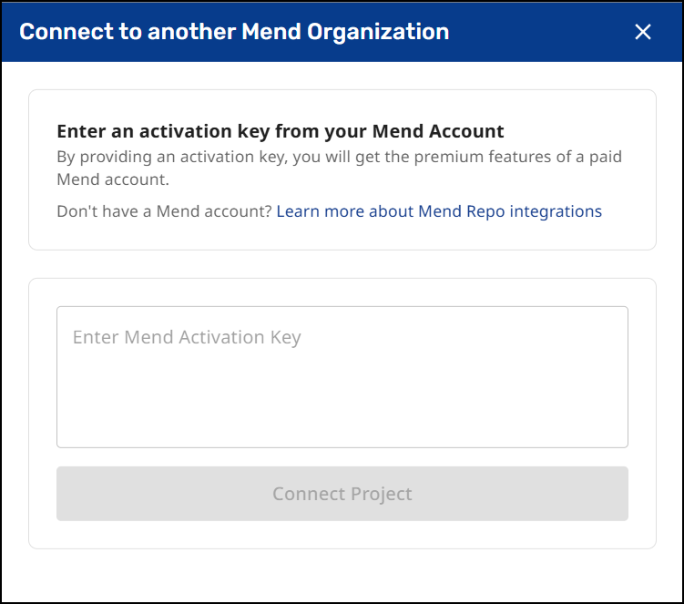
Task: Click the 'Don't have a Mend account?' text
Action: (x=164, y=211)
